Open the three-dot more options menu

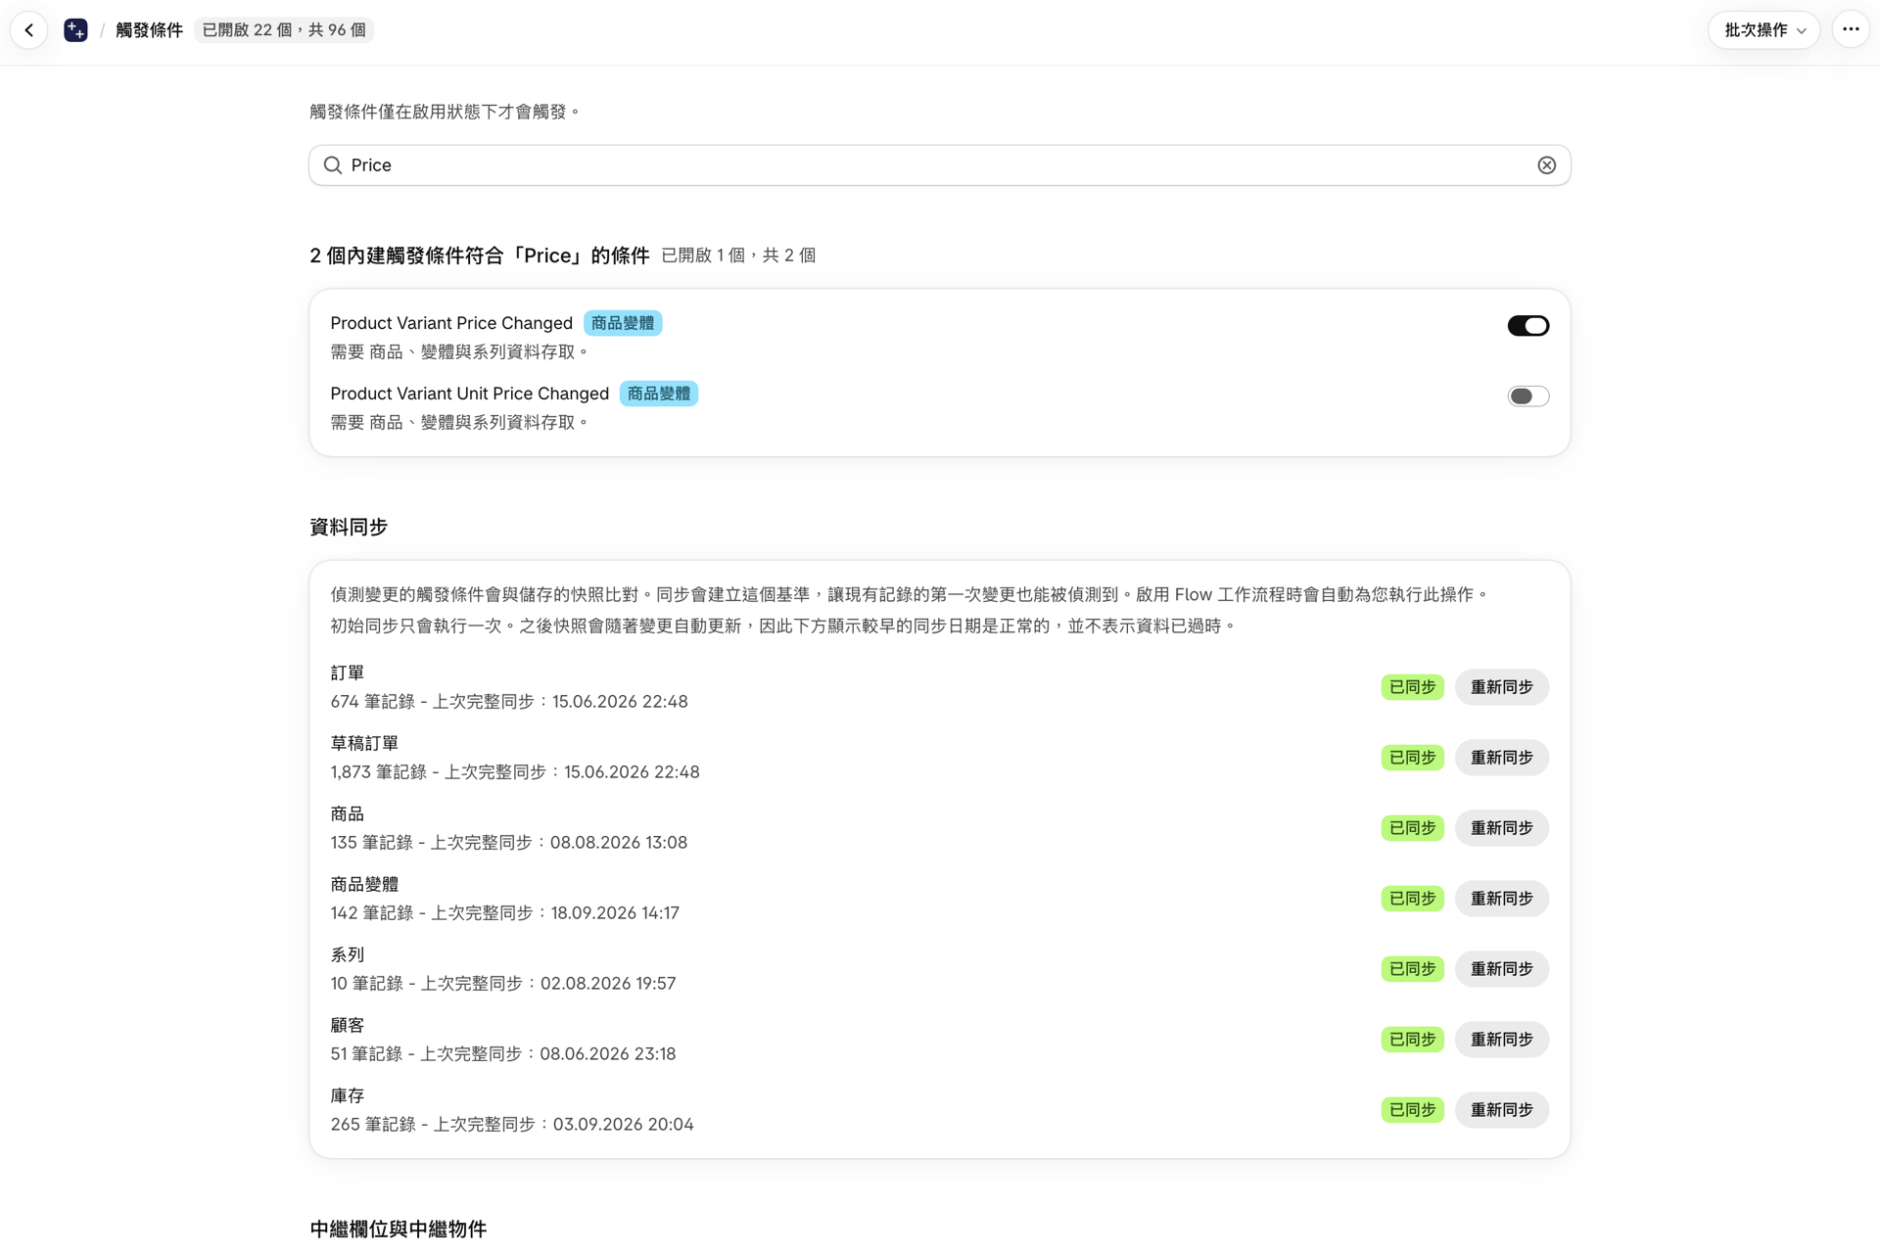point(1851,30)
